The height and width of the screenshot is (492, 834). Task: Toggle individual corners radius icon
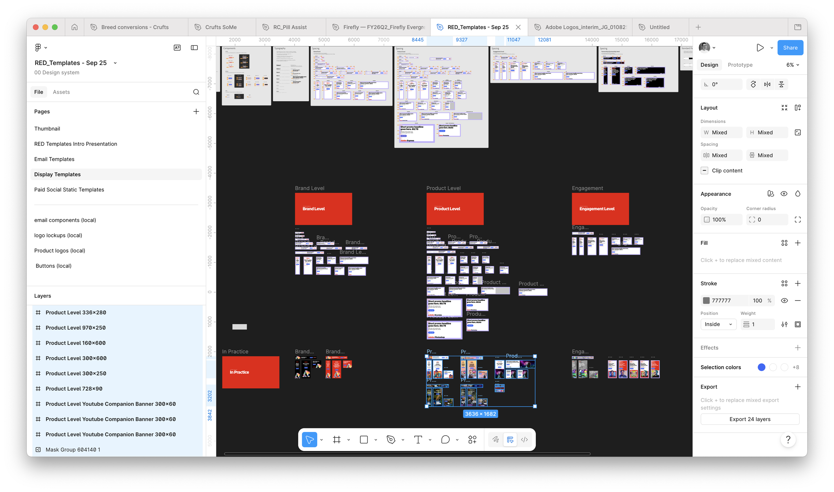click(798, 219)
